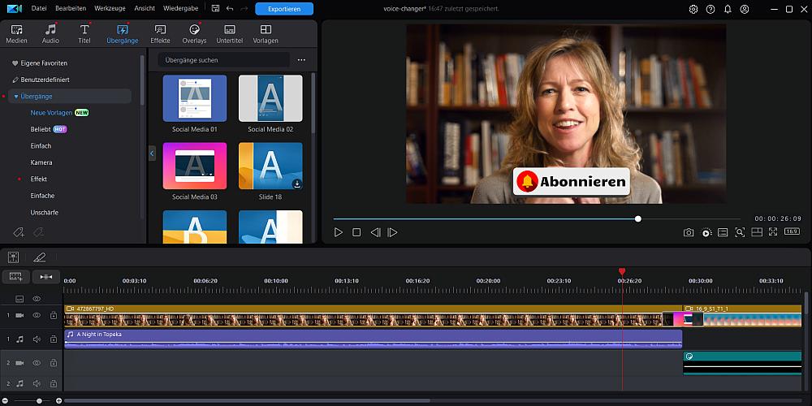Take a snapshot with the camera icon
Viewport: 812px width, 406px height.
point(689,232)
